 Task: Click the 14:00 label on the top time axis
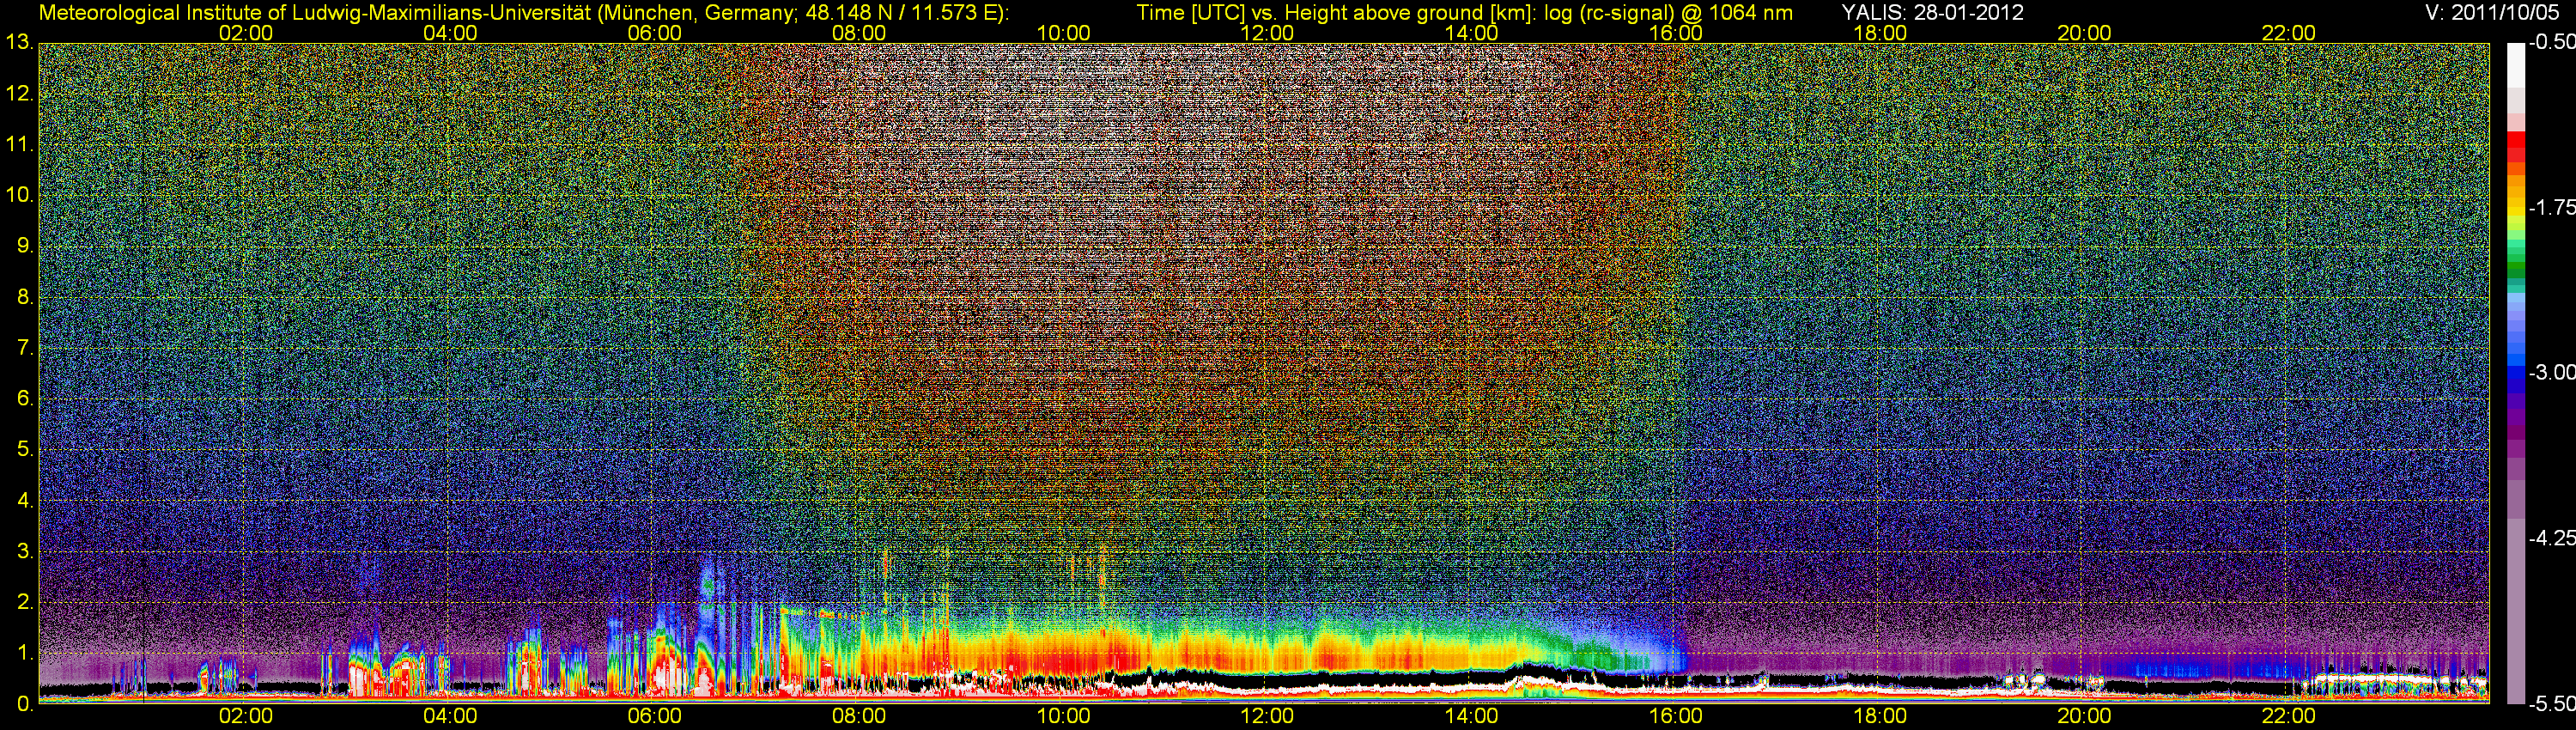(1471, 33)
